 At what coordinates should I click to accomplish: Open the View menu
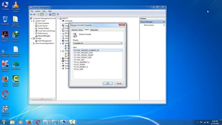[x=44, y=11]
